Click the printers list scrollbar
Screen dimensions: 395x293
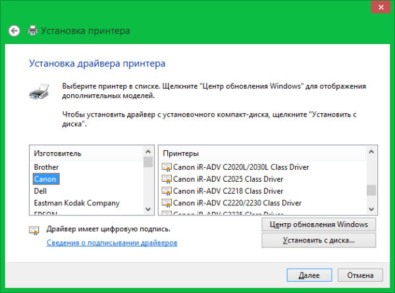371,190
